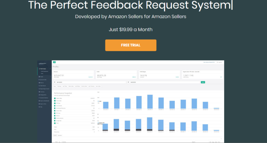Click the magnifier icon for Repeat Buyers Search
Viewport: 267px width, 143px height.
[39, 89]
